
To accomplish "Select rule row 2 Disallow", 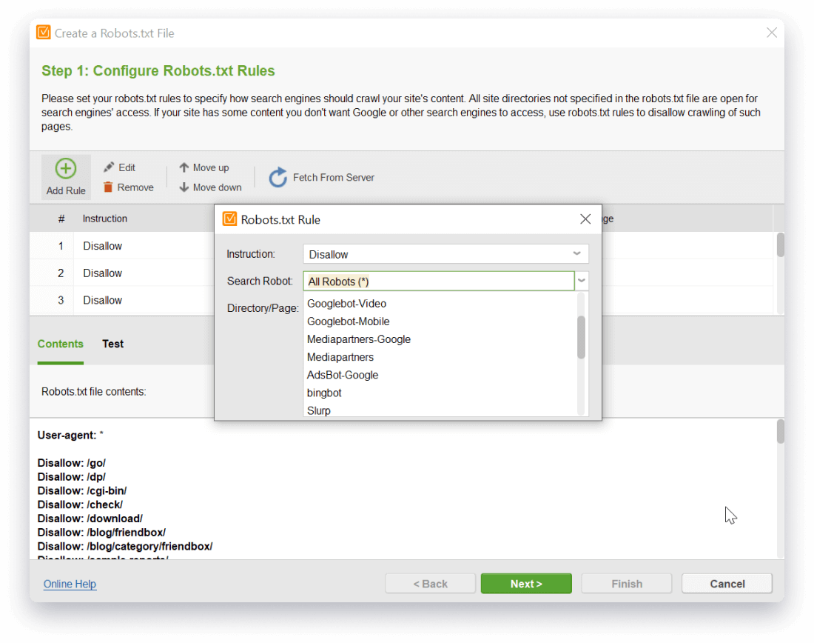I will 122,273.
